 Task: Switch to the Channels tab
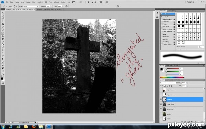[169, 80]
